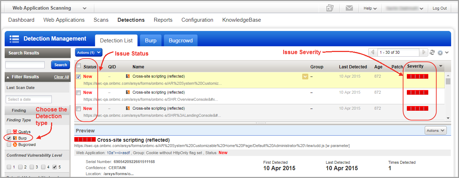Click the detection list vertical scrollbar thumb
The height and width of the screenshot is (178, 459).
[x=448, y=82]
